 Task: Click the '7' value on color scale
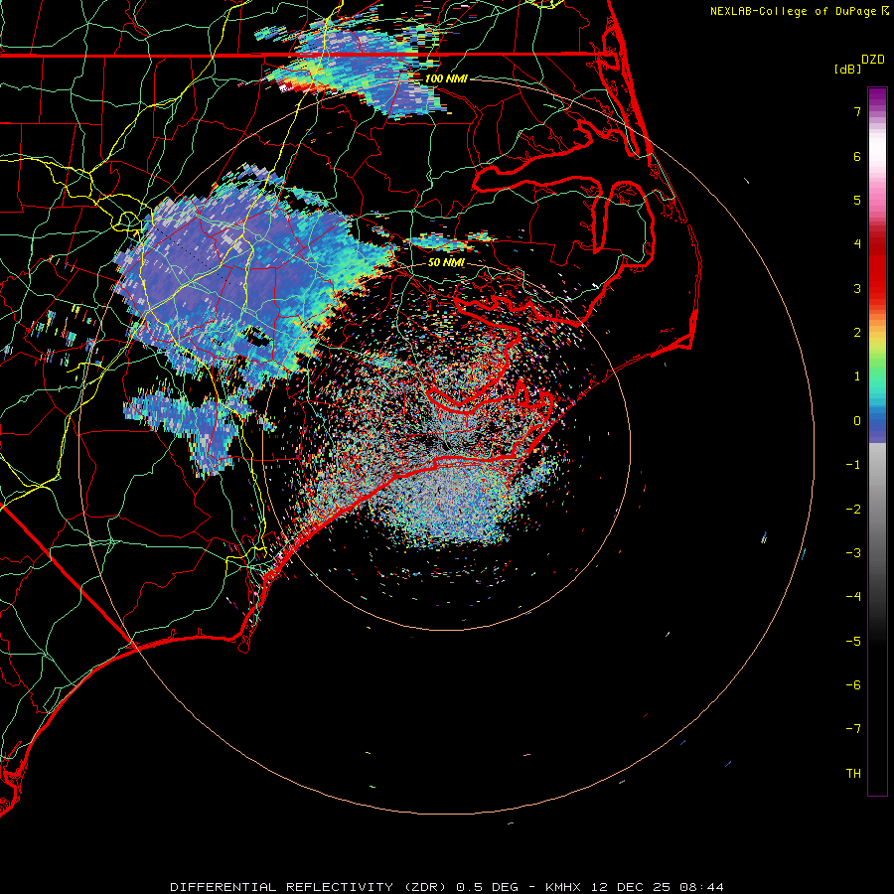[857, 111]
